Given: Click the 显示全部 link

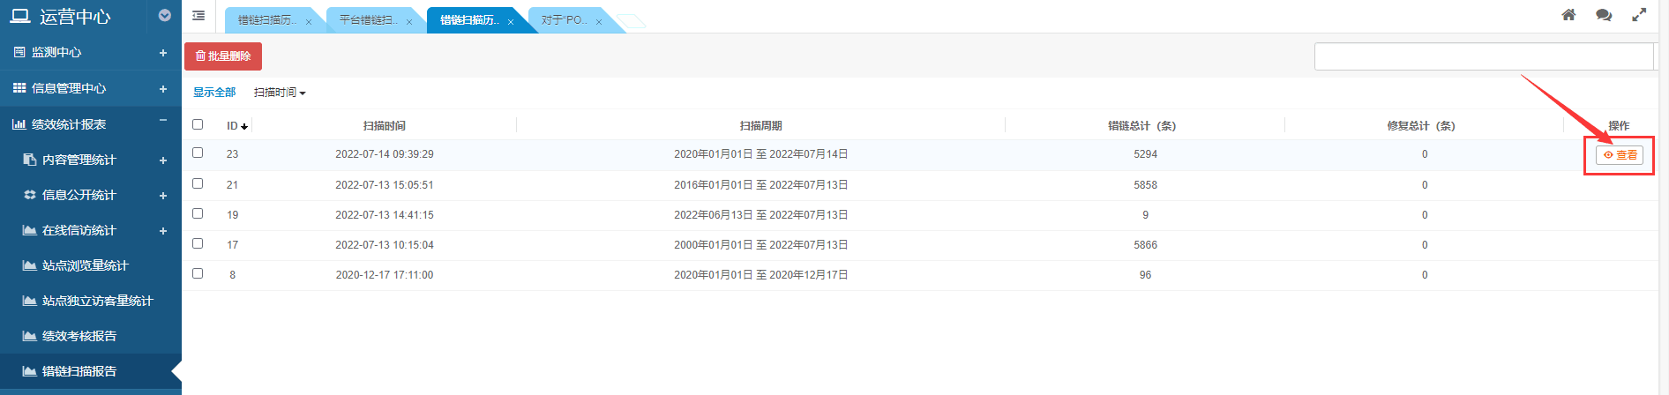Looking at the screenshot, I should [x=214, y=93].
